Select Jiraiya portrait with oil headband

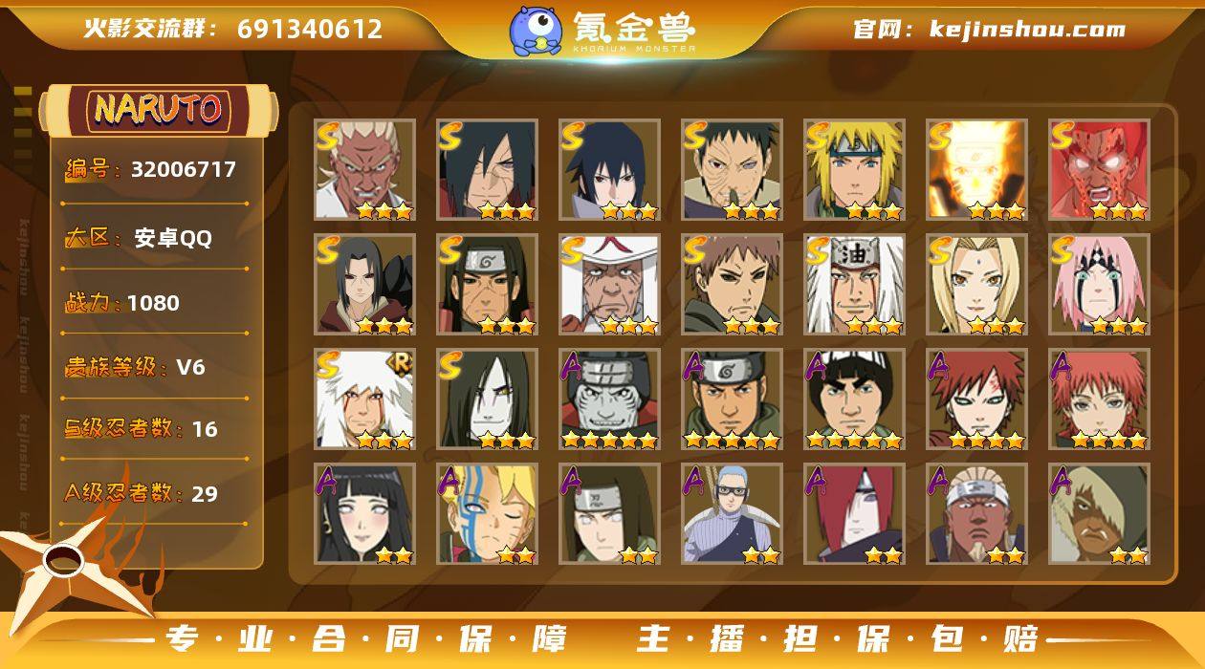[x=854, y=285]
